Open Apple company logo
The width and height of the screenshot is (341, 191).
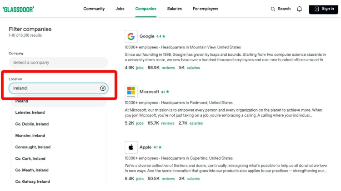[131, 147]
